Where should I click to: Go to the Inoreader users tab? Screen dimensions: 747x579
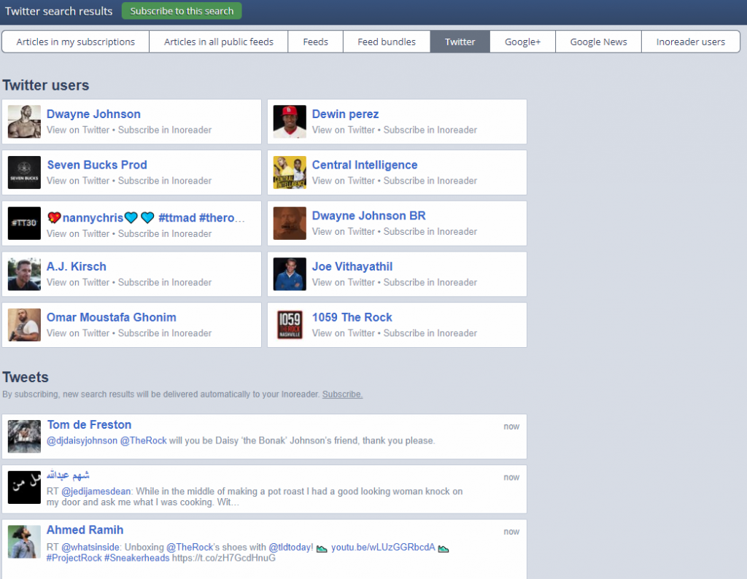pos(690,42)
